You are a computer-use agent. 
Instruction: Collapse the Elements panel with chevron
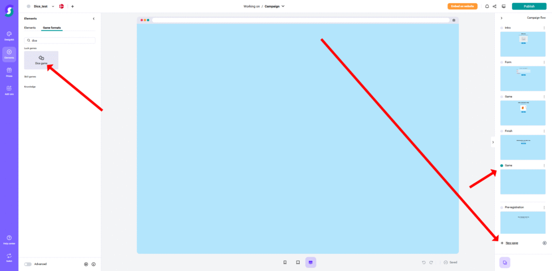(x=94, y=19)
